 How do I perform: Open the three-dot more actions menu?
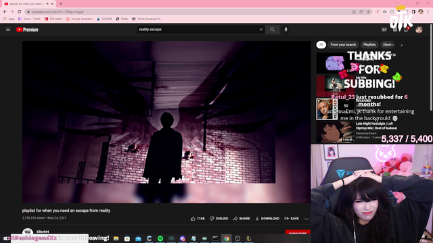click(x=306, y=219)
